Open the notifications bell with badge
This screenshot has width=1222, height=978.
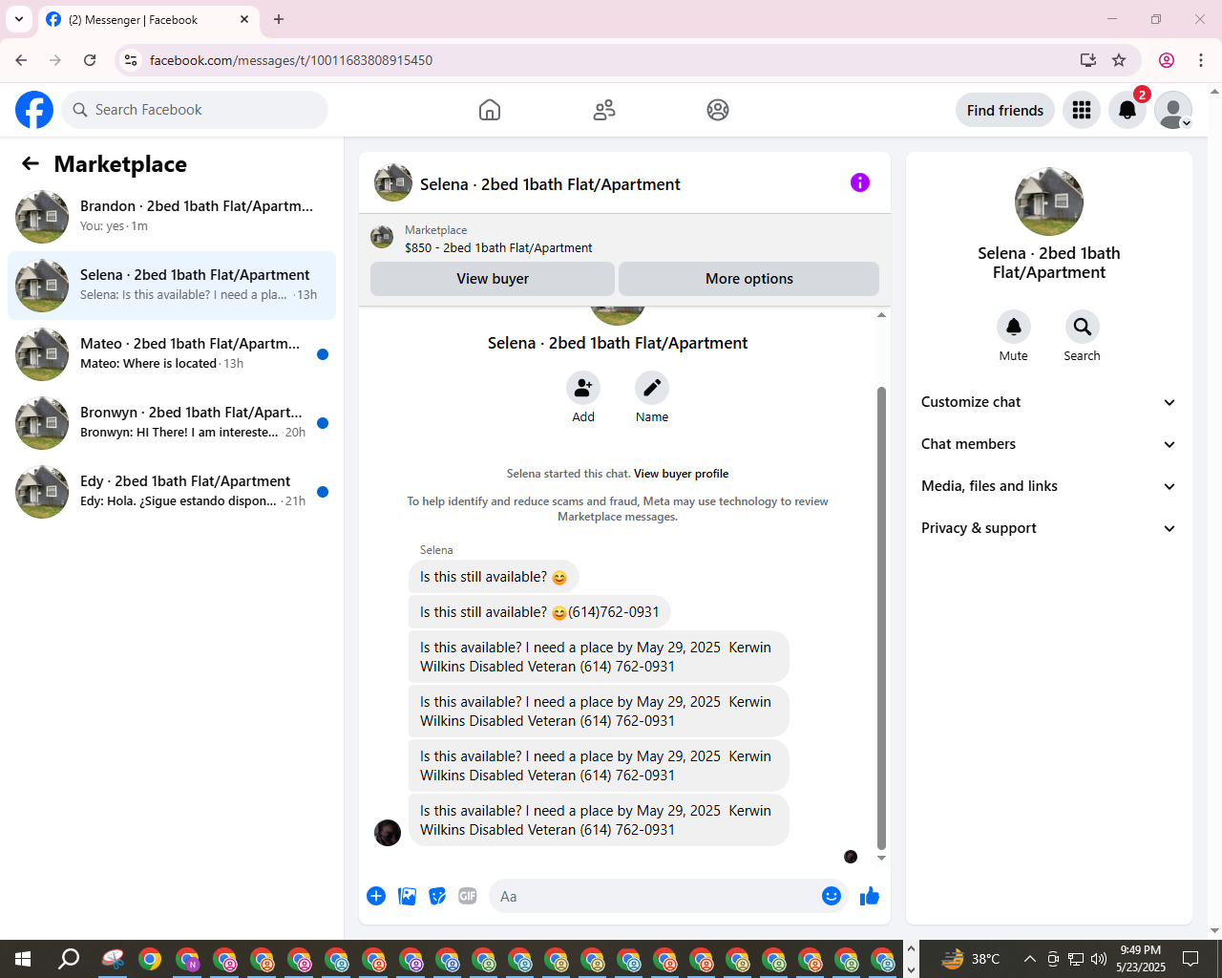tap(1127, 110)
